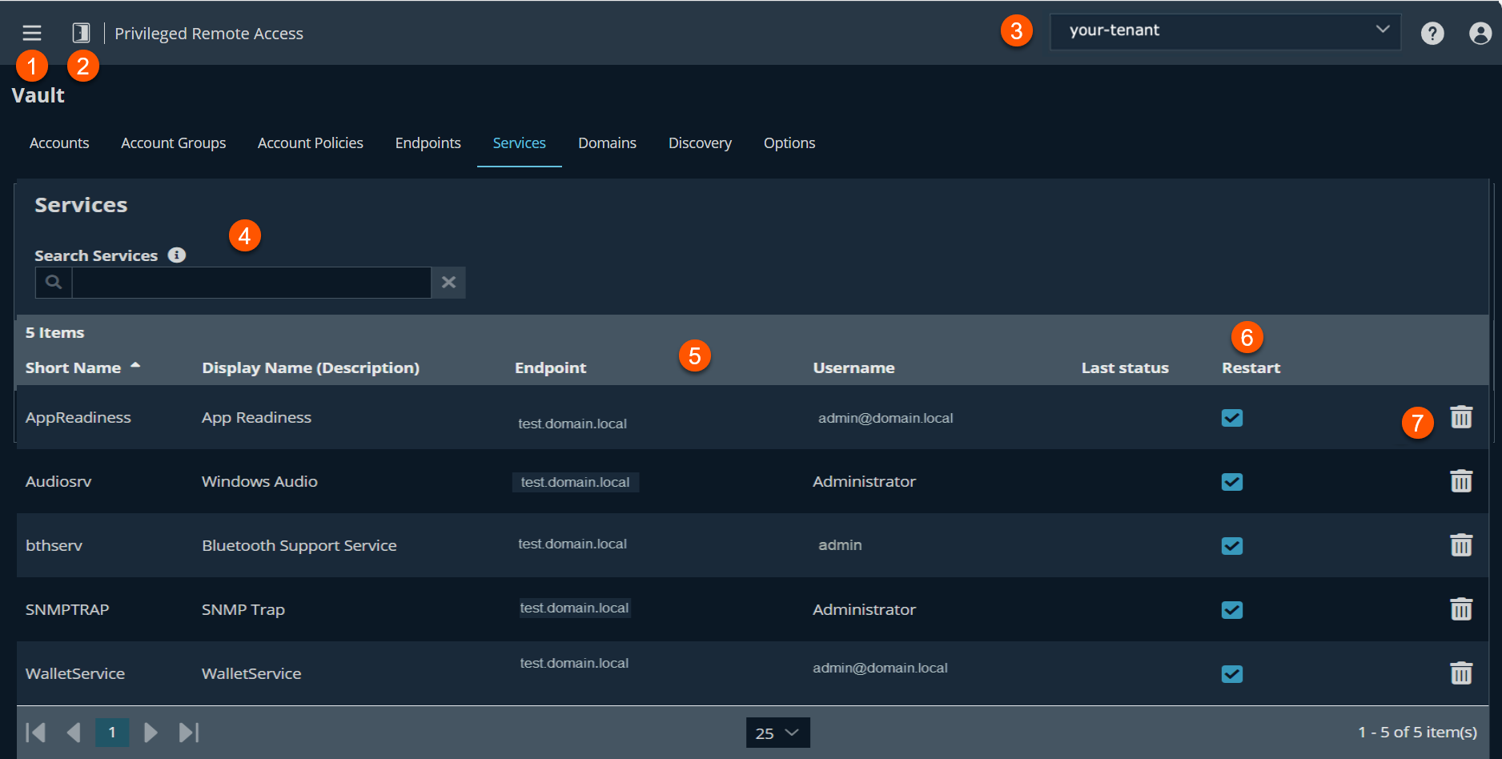The width and height of the screenshot is (1502, 759).
Task: Delete the bthserv service
Action: [1461, 545]
